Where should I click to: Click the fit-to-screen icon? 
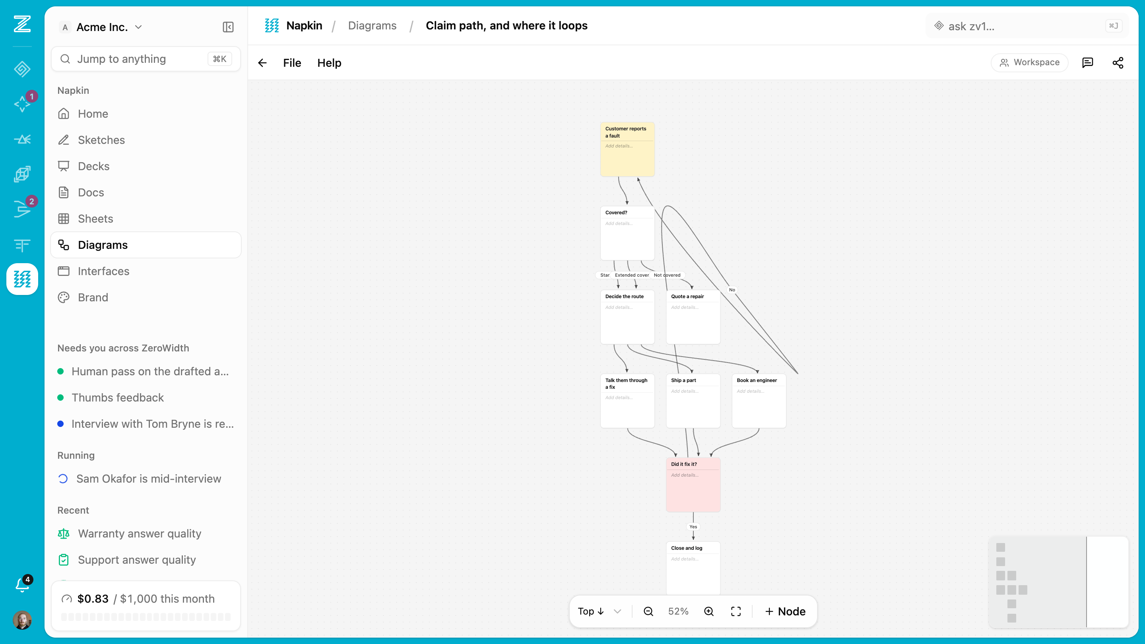tap(736, 611)
